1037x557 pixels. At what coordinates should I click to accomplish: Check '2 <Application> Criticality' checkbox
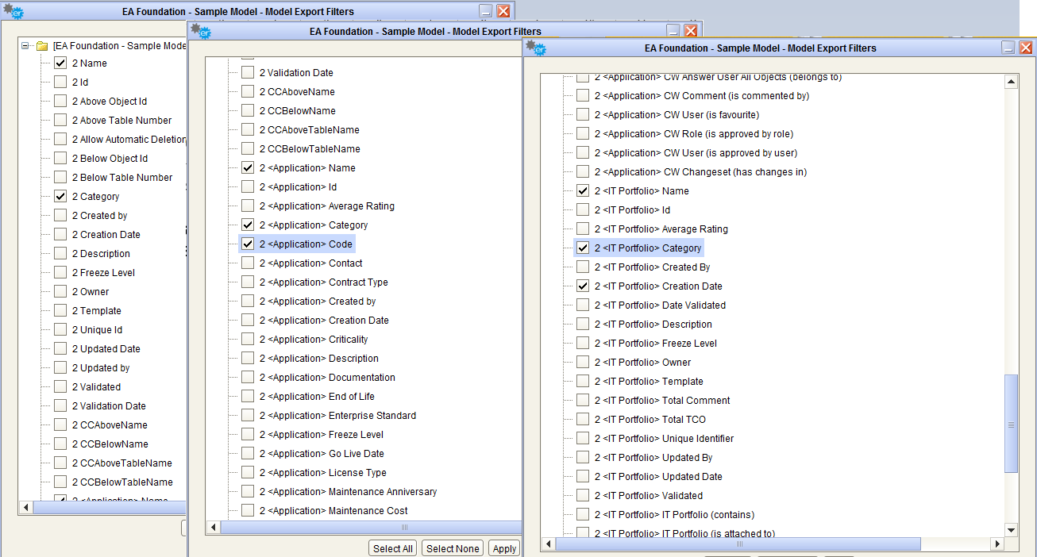(x=248, y=340)
